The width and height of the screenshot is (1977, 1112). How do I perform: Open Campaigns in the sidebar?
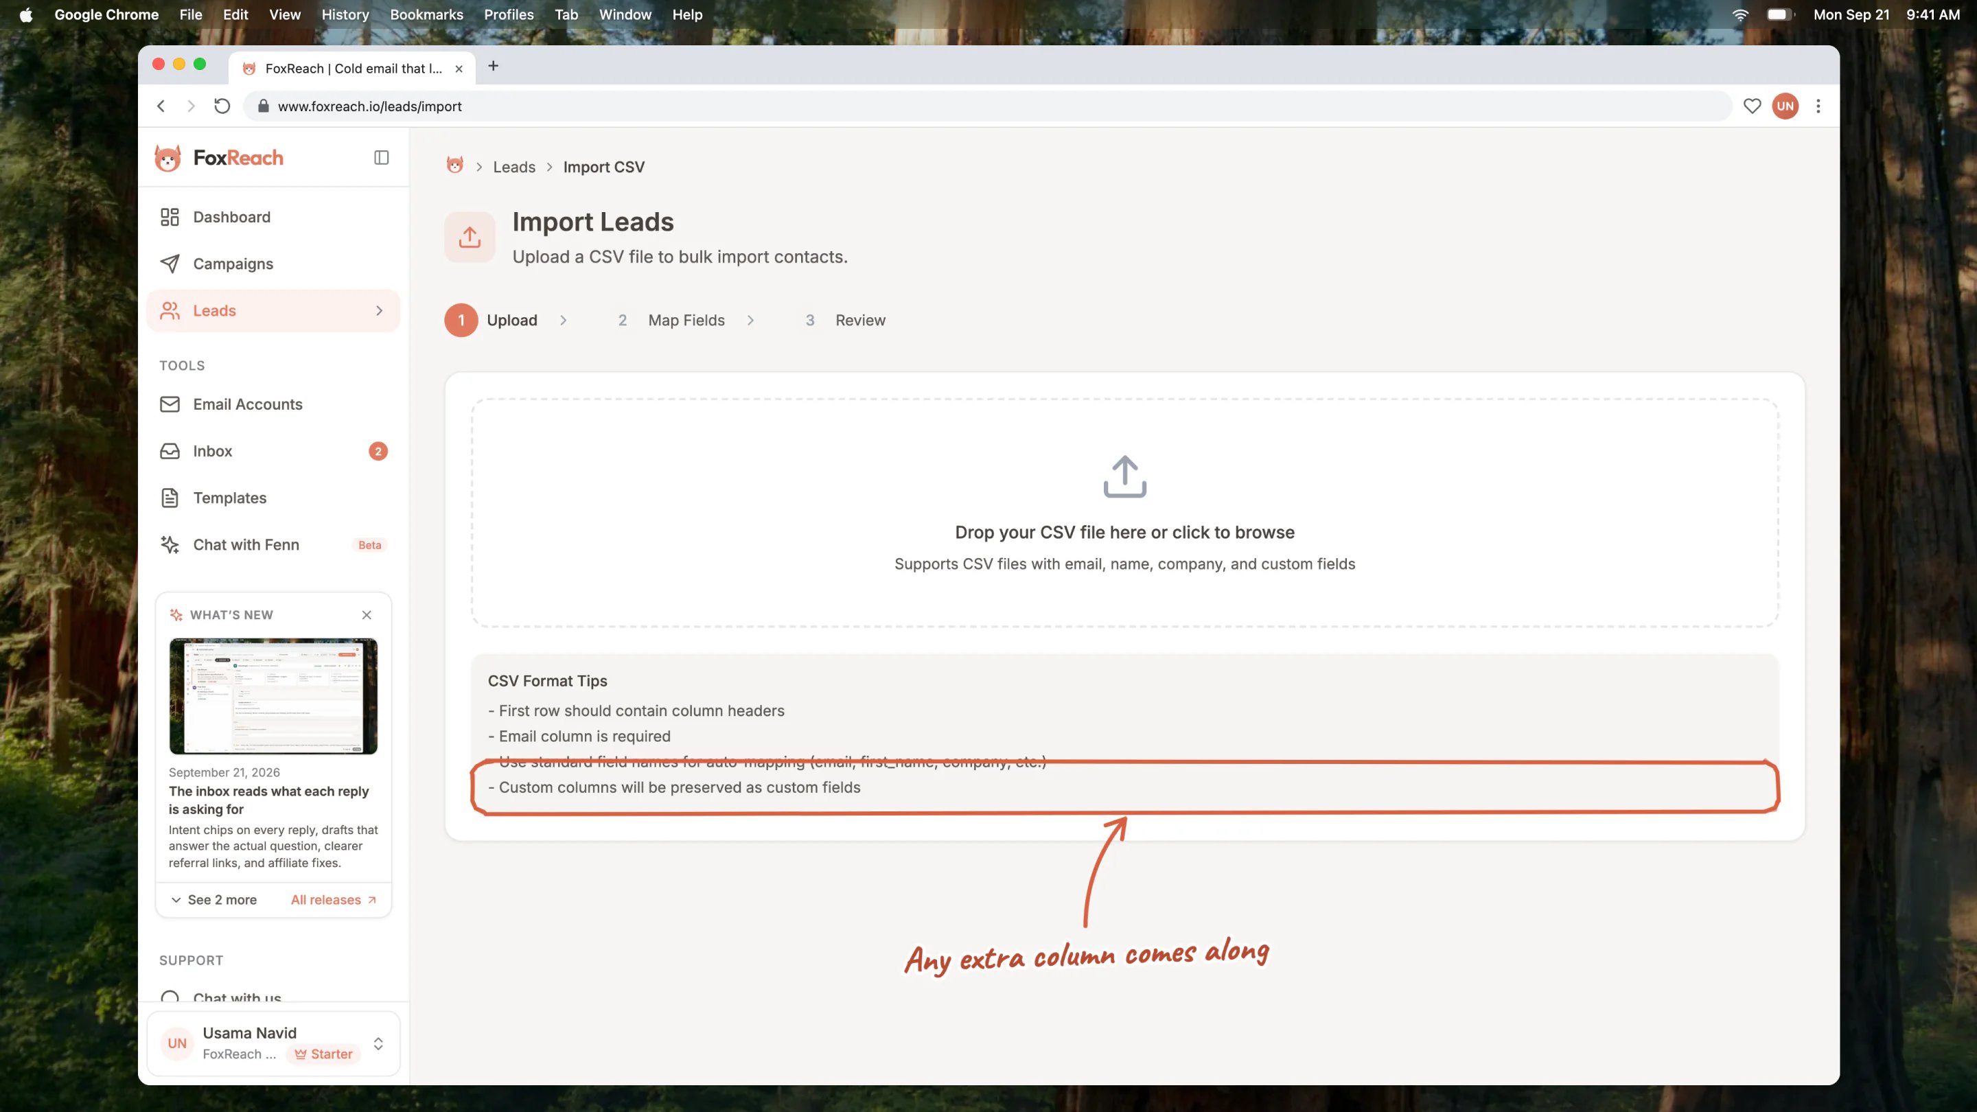coord(273,264)
